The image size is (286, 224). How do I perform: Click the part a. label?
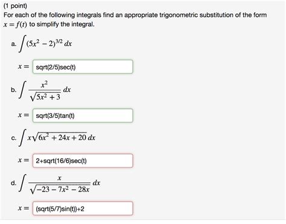[13, 44]
